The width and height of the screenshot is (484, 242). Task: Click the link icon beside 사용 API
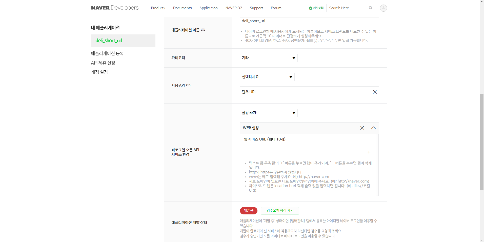(x=188, y=85)
